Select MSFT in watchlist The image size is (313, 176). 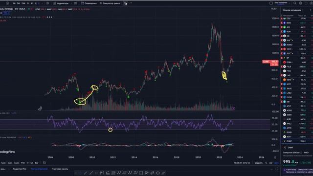coord(297,137)
